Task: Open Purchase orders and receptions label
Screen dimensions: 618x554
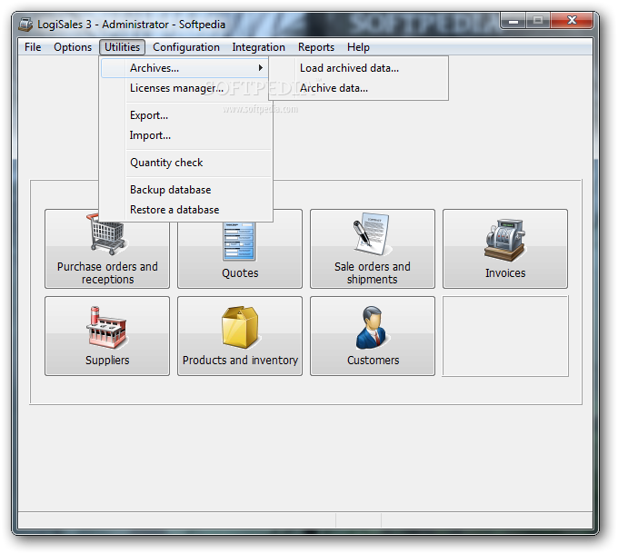Action: click(x=107, y=272)
